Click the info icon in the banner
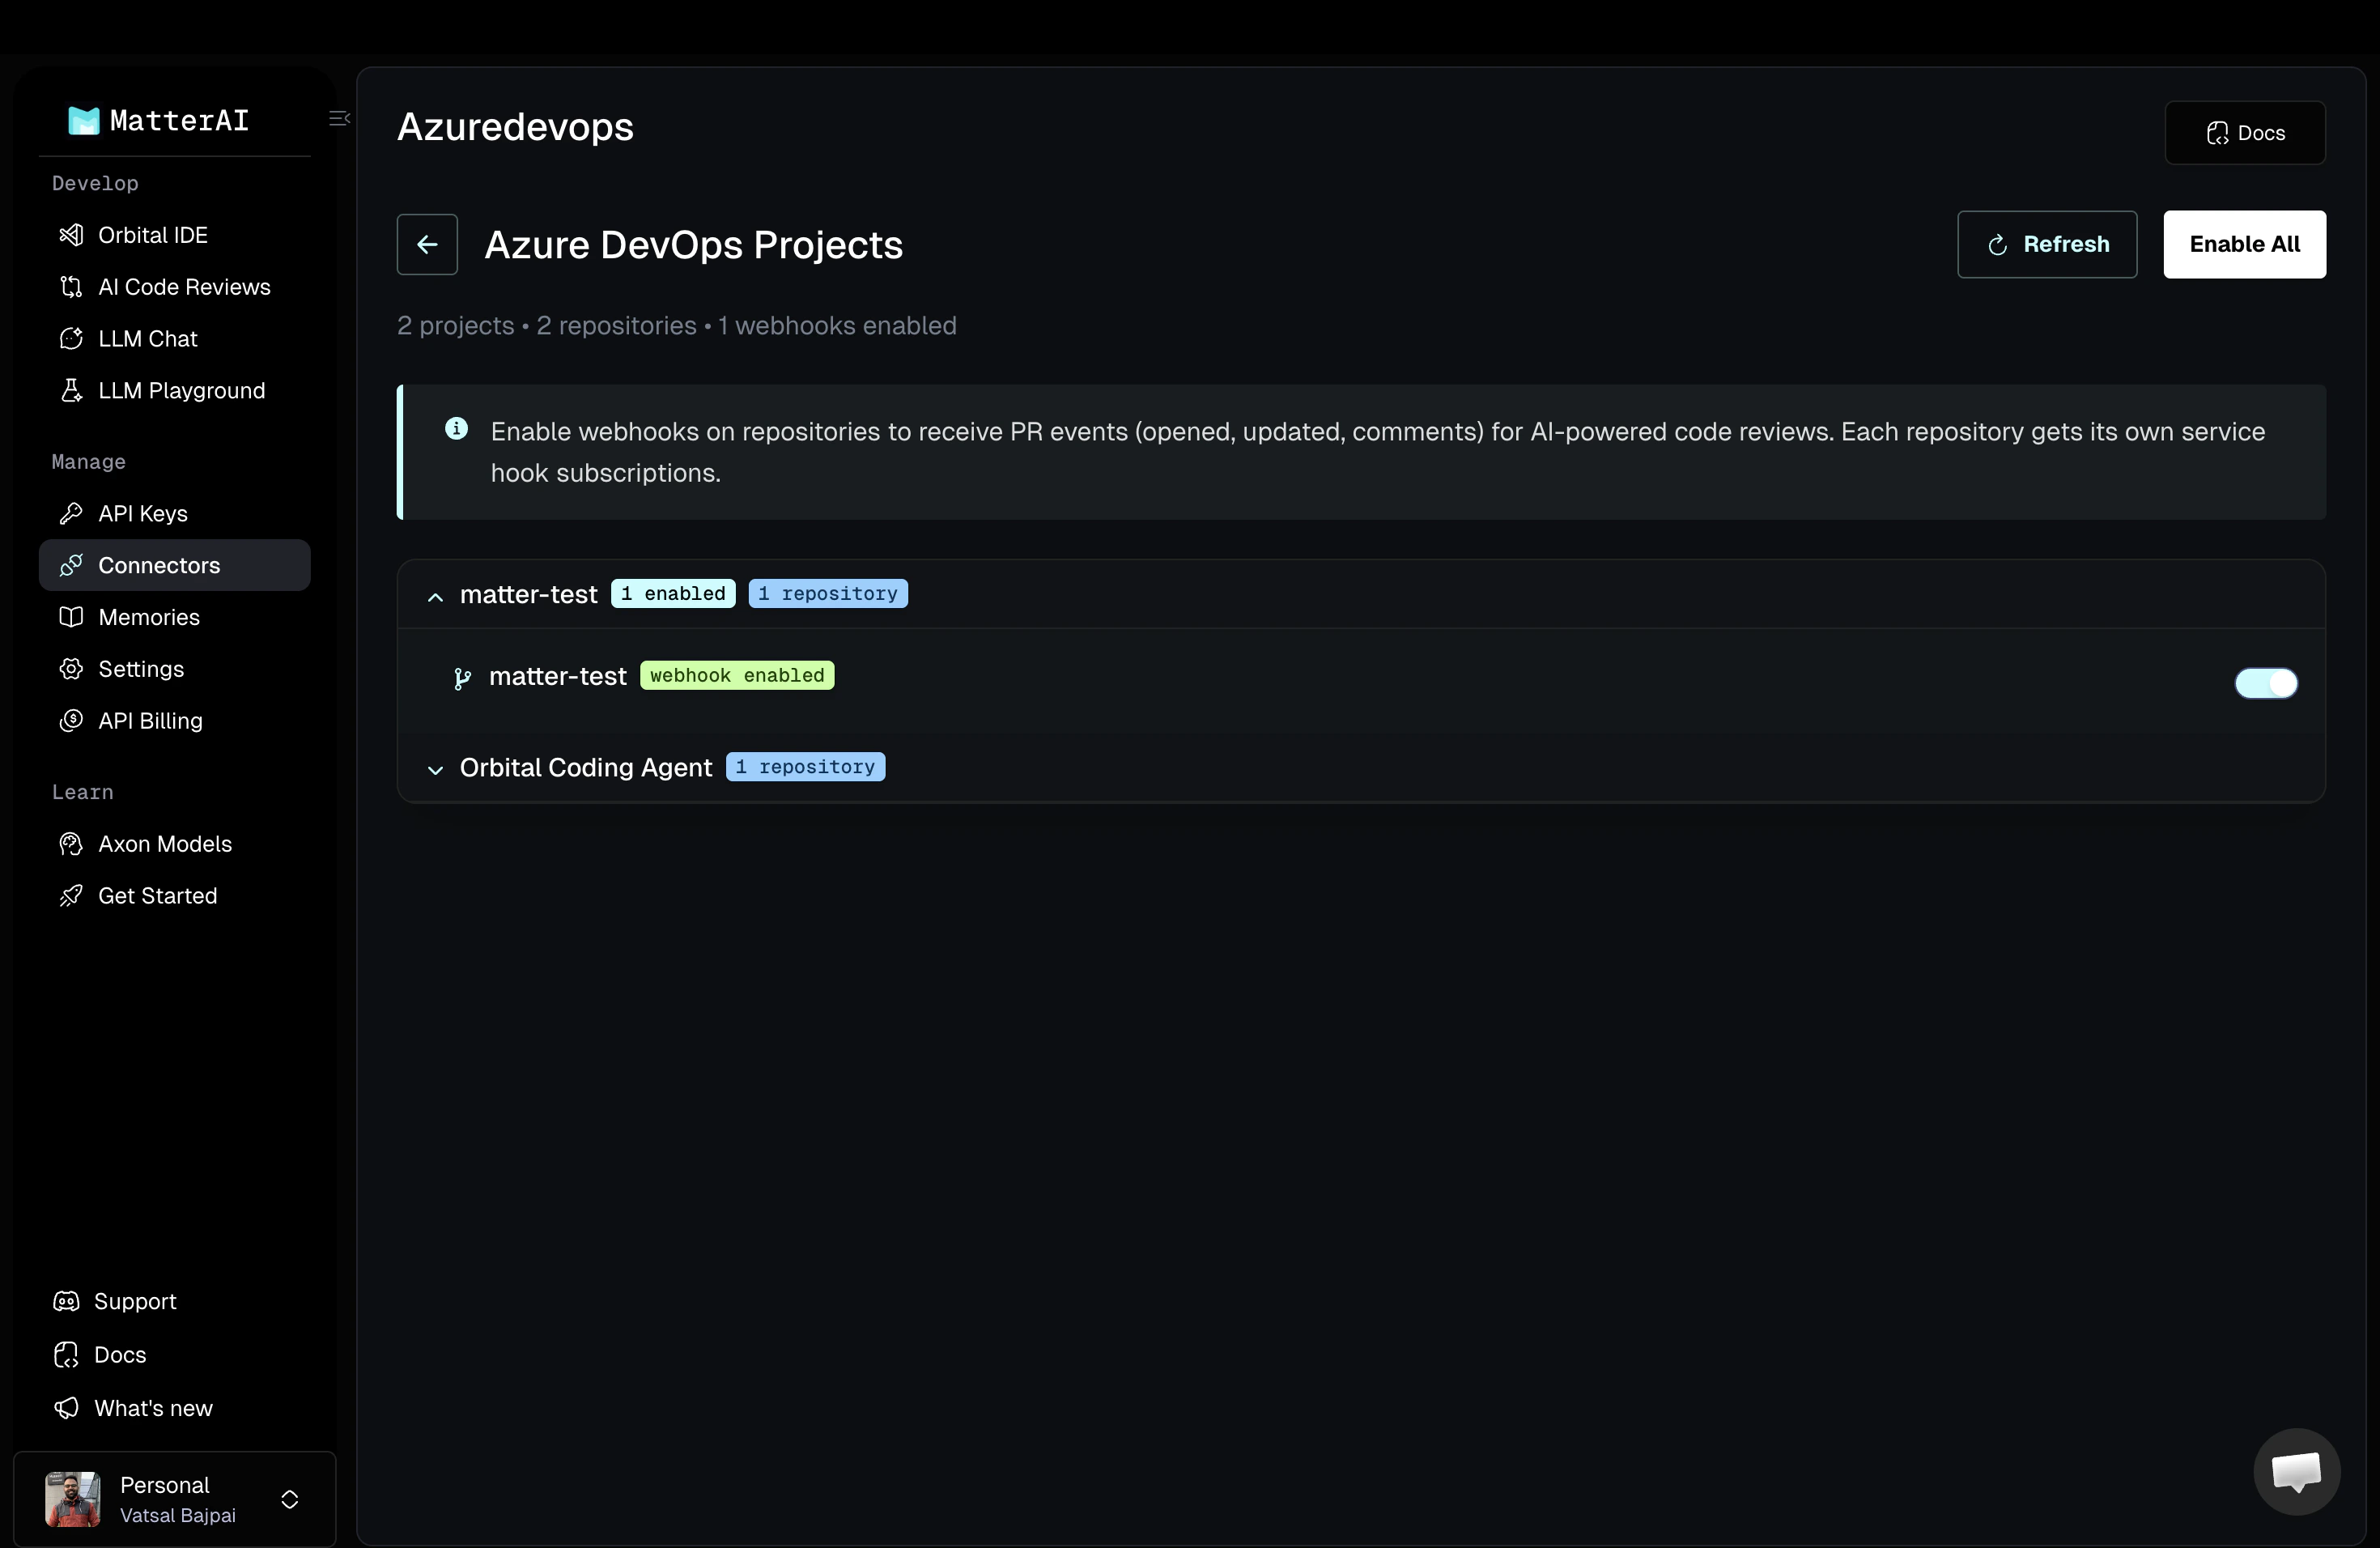This screenshot has width=2380, height=1548. click(456, 429)
